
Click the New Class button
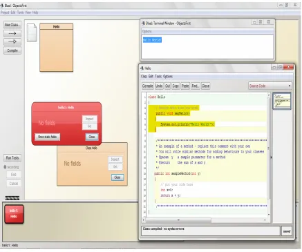(x=12, y=25)
